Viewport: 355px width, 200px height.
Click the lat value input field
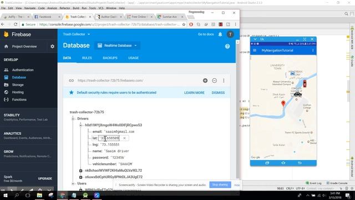[x=109, y=138]
